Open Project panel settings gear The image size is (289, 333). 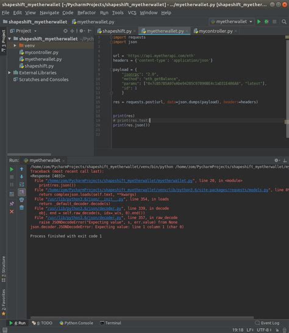81,31
